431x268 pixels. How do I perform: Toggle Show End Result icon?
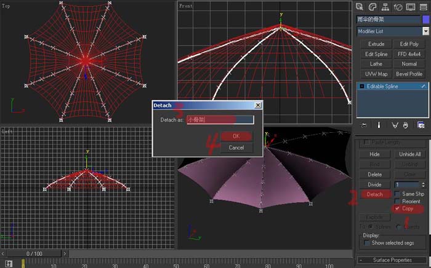(x=379, y=125)
